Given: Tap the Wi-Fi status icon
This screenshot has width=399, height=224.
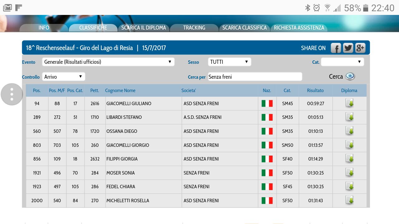Looking at the screenshot, I should (x=327, y=8).
